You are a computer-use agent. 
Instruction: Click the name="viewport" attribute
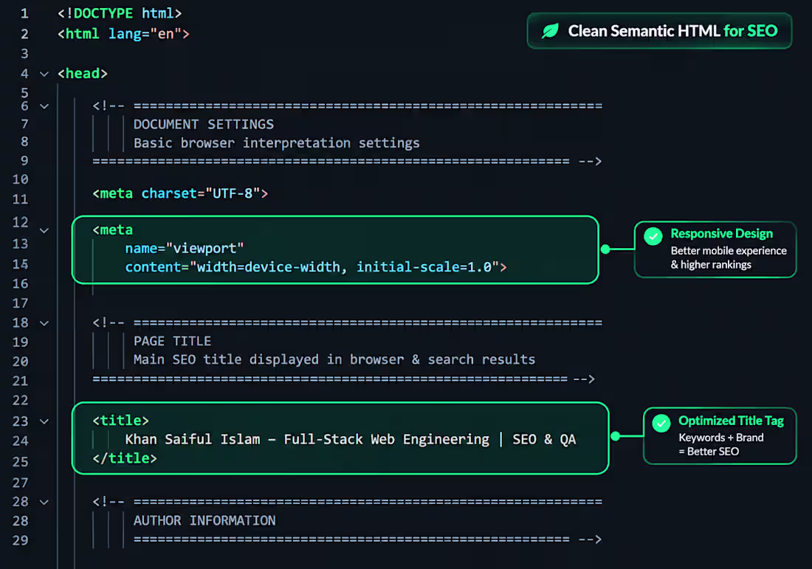[x=185, y=249]
